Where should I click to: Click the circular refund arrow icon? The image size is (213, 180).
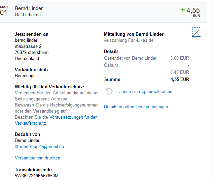tap(109, 91)
